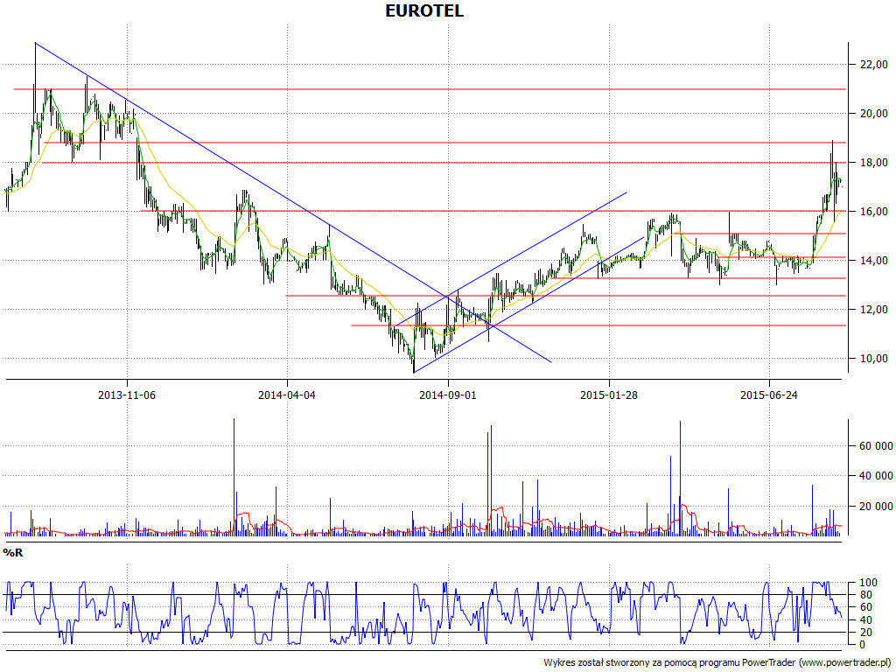
Task: Select the 100 level on %R axis
Action: click(x=869, y=583)
